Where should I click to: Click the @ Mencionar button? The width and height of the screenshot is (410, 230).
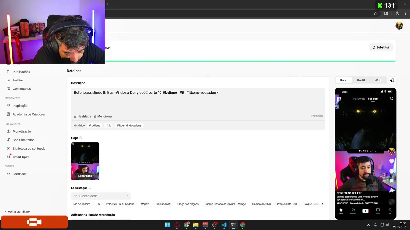(103, 116)
